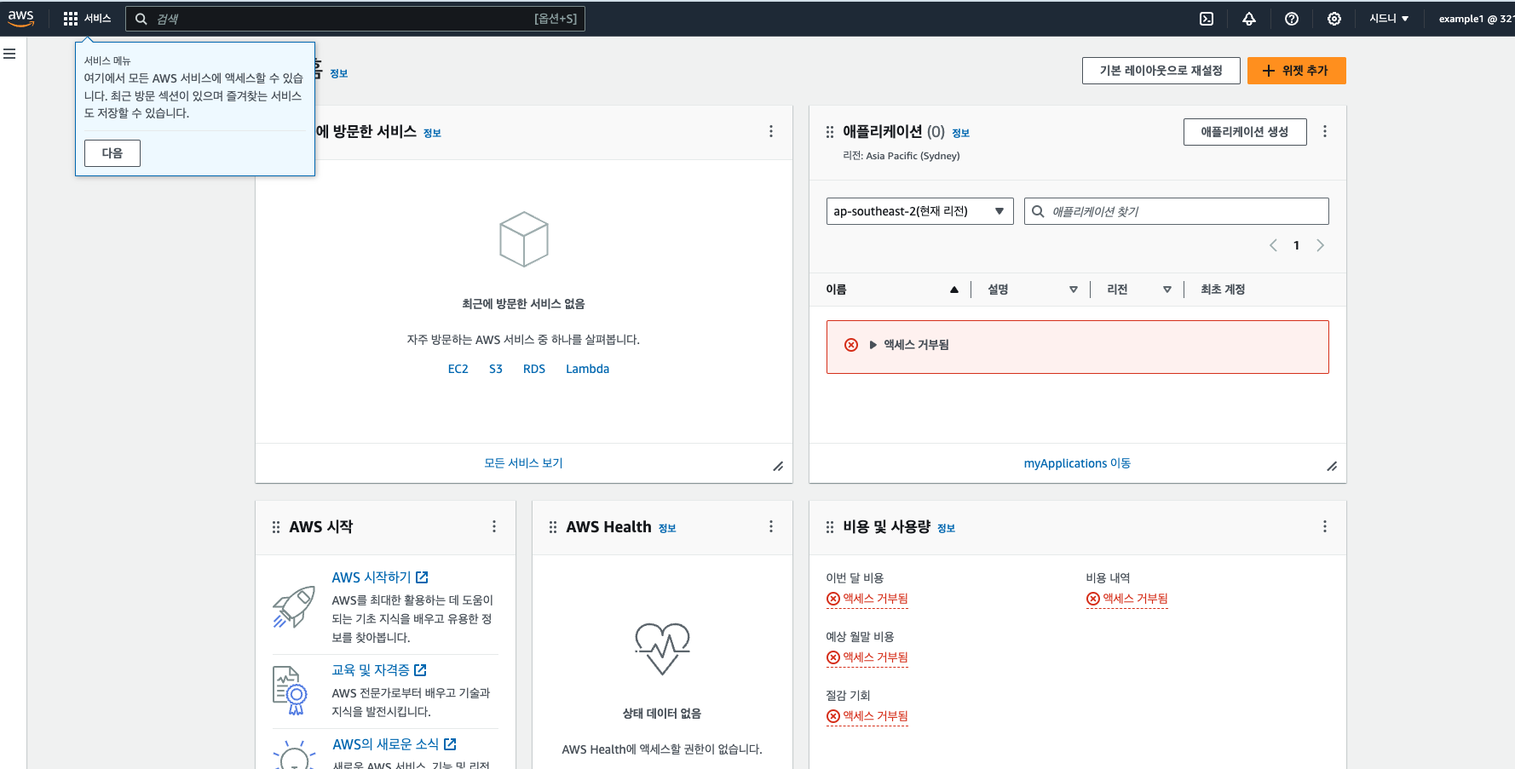Click 모든 서비스 보기 link
1515x769 pixels.
click(x=523, y=463)
